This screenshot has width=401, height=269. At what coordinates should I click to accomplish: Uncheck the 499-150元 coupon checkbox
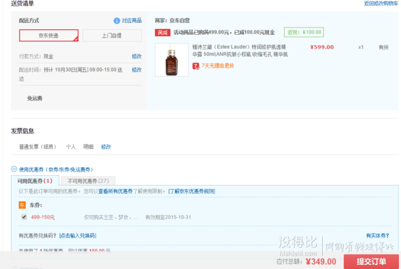tap(24, 217)
